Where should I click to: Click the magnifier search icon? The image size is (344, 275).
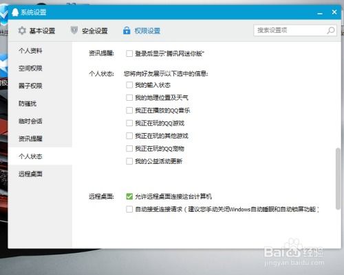(x=330, y=30)
